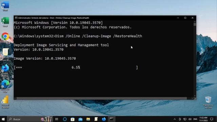Click the console scroll-left arrow

point(15,98)
